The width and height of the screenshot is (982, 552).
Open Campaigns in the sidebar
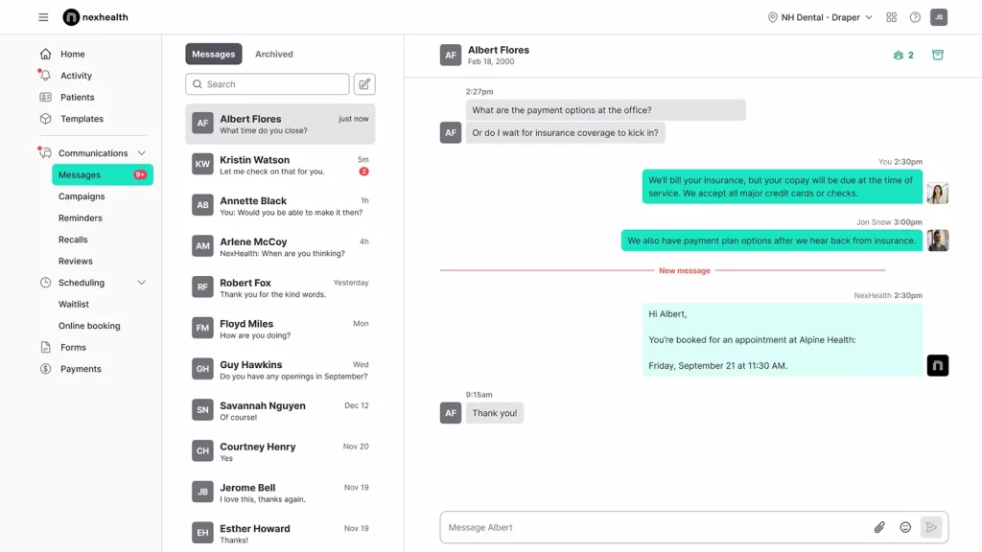pyautogui.click(x=82, y=196)
